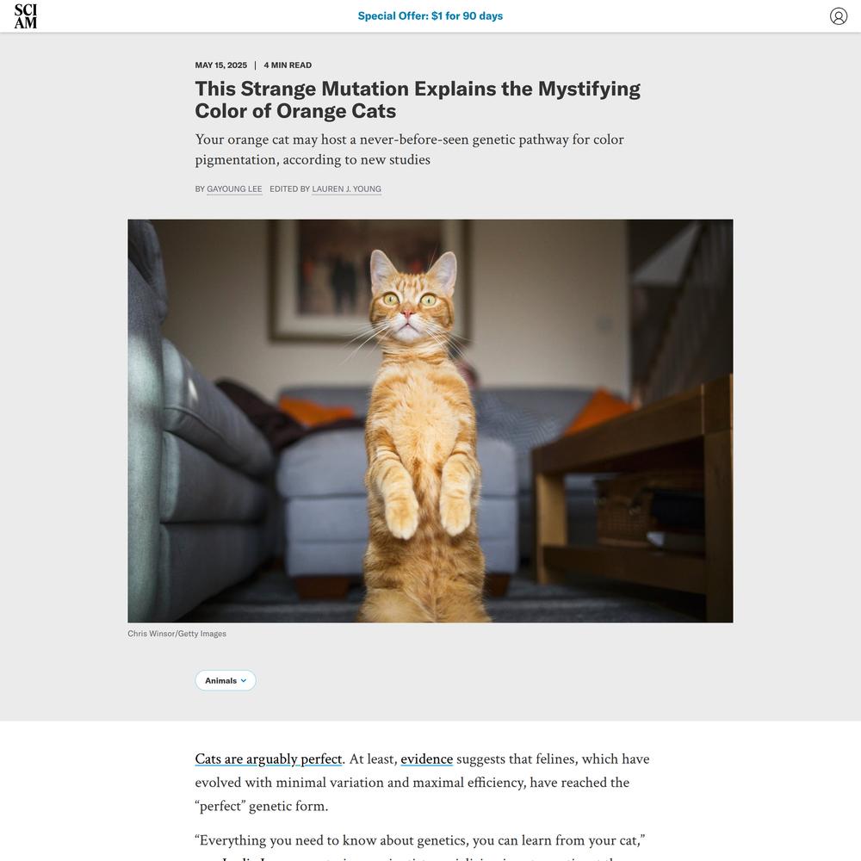Click the SCI AM logo
This screenshot has height=861, width=861.
(26, 16)
